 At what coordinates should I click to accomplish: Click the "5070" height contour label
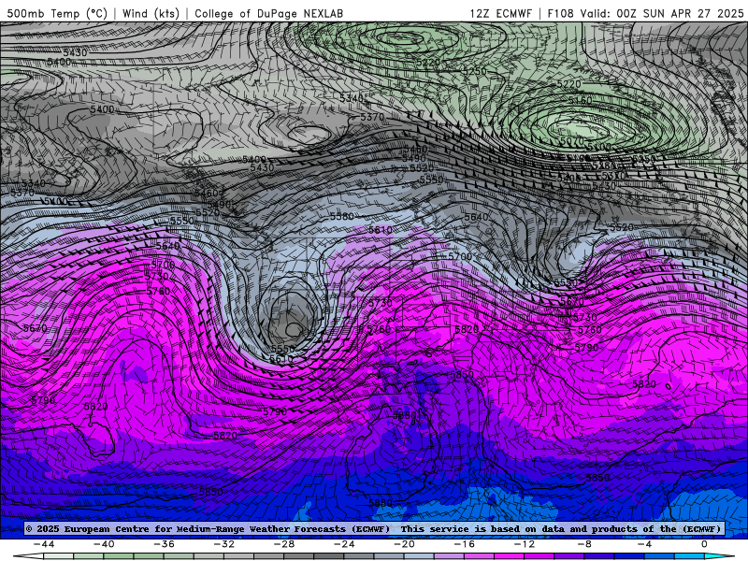tap(571, 141)
